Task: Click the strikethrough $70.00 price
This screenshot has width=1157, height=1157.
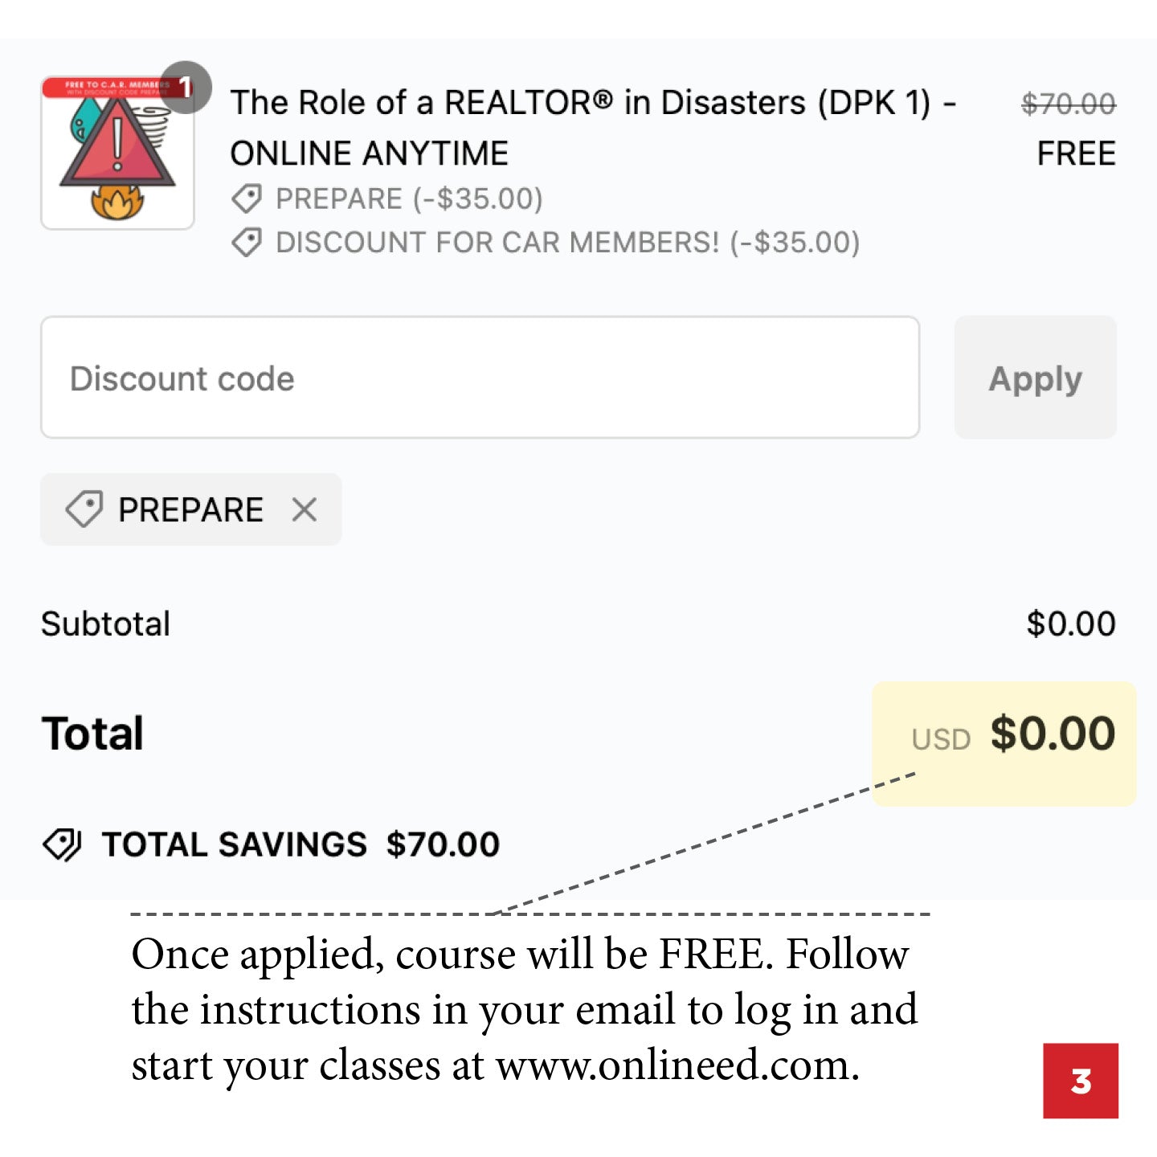Action: pos(1069,102)
